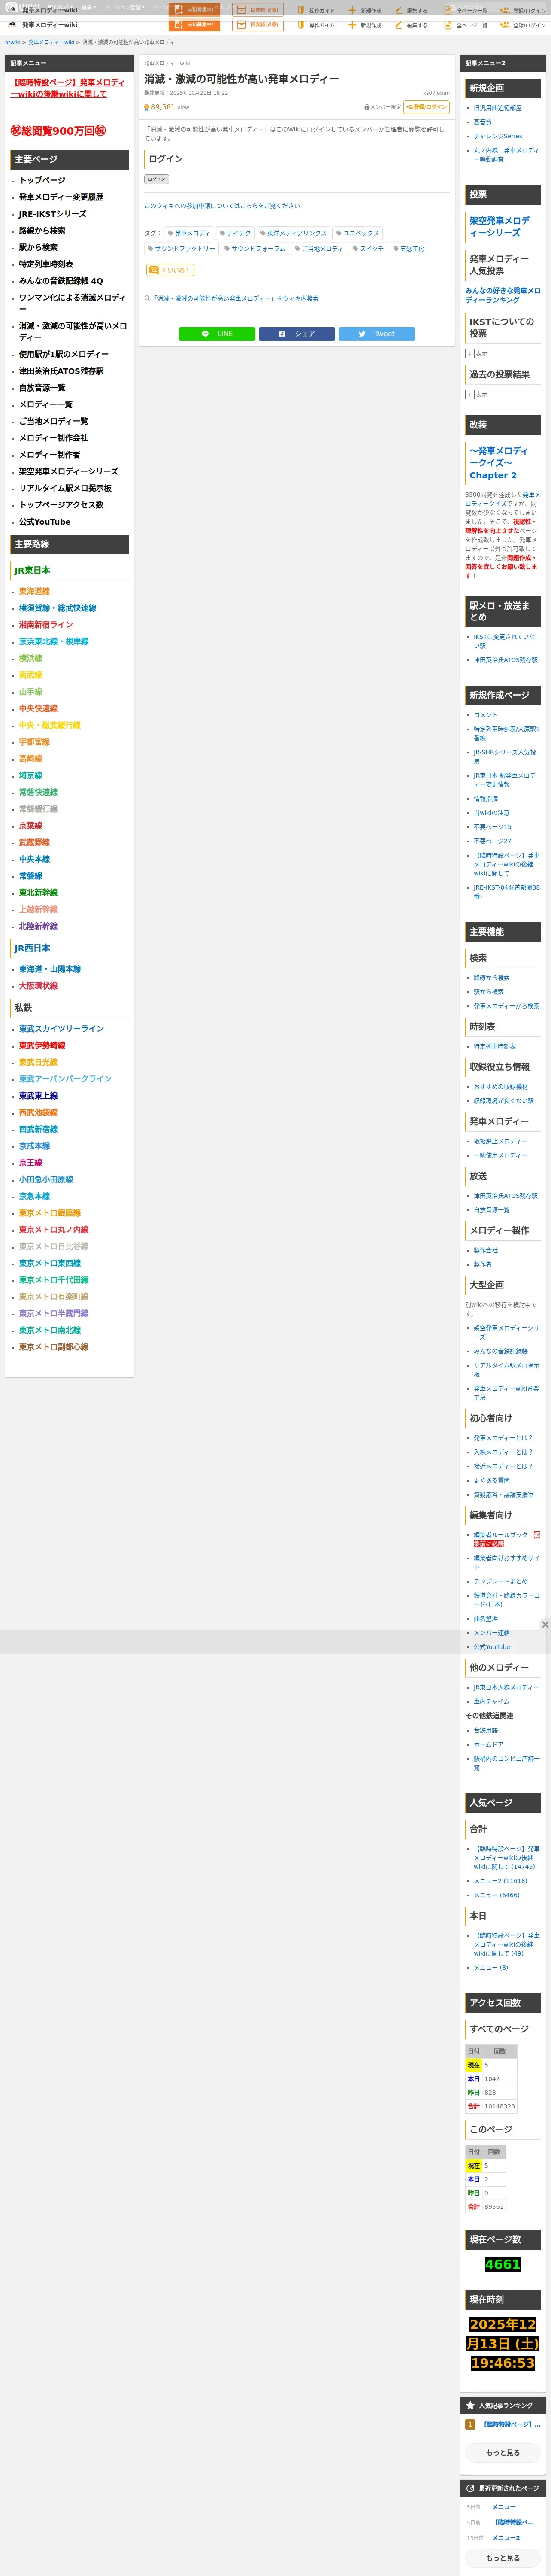Open the 東海道線 line page

(x=34, y=591)
